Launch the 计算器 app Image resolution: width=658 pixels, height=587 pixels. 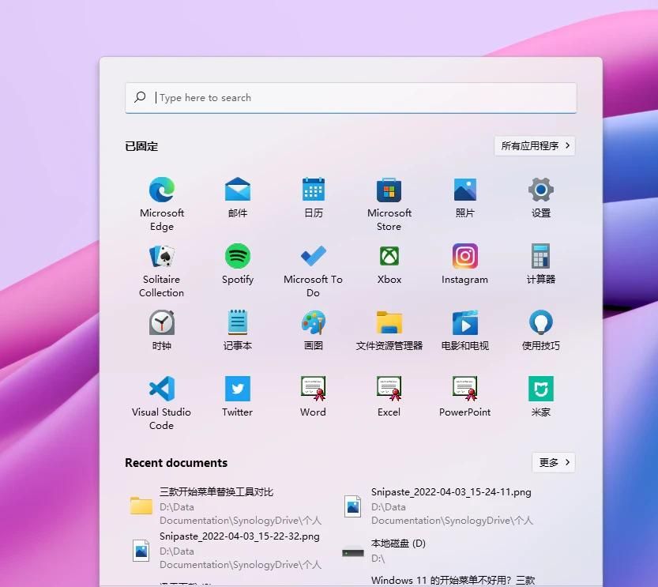coord(540,257)
